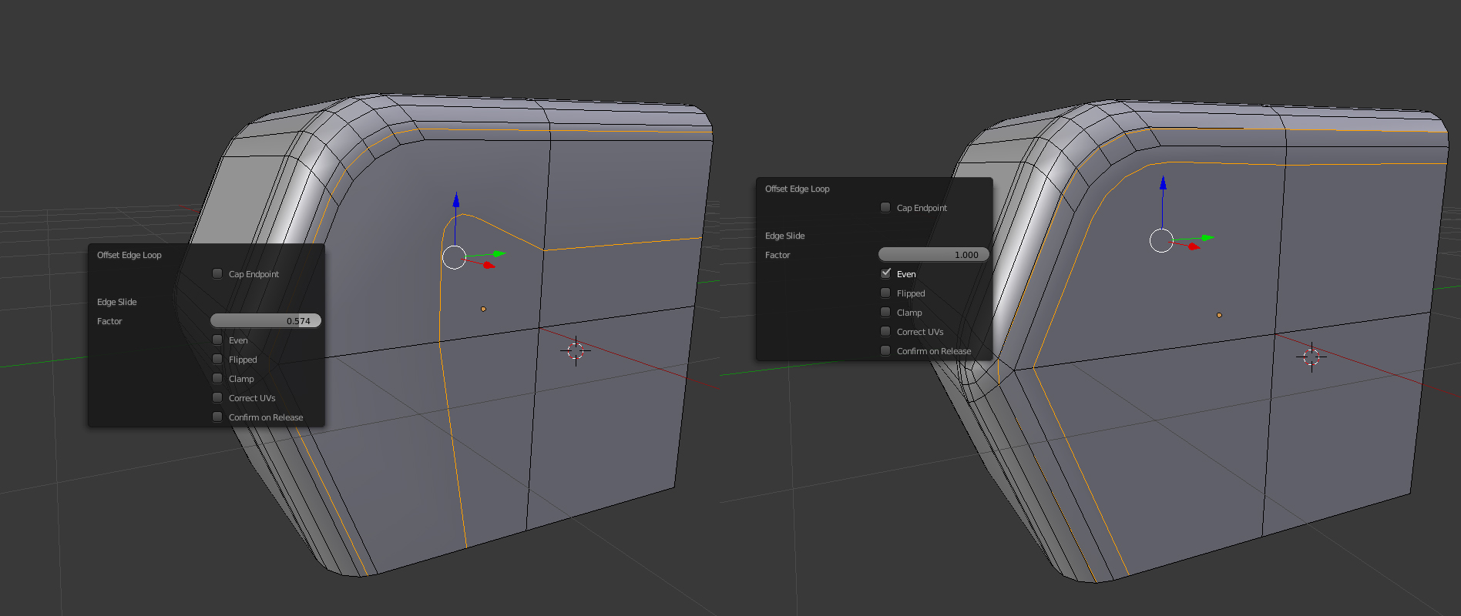
Task: Enable Clamp in right panel
Action: point(885,312)
